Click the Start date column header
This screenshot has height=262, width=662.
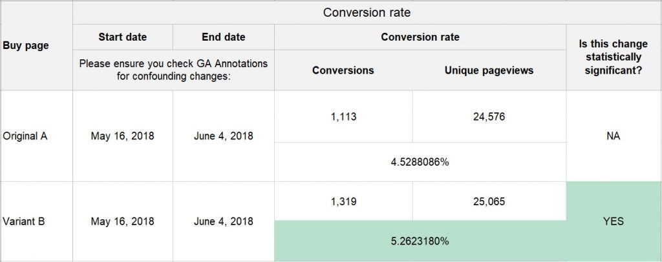coord(123,37)
